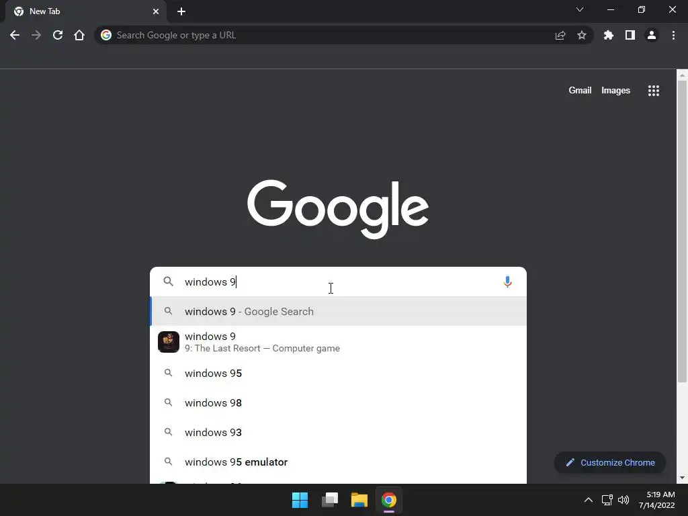Click the share page icon in address bar
Image resolution: width=688 pixels, height=516 pixels.
pos(560,35)
